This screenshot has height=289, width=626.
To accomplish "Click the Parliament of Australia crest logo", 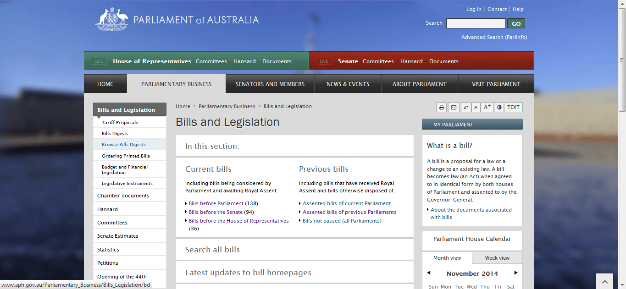I will (111, 19).
